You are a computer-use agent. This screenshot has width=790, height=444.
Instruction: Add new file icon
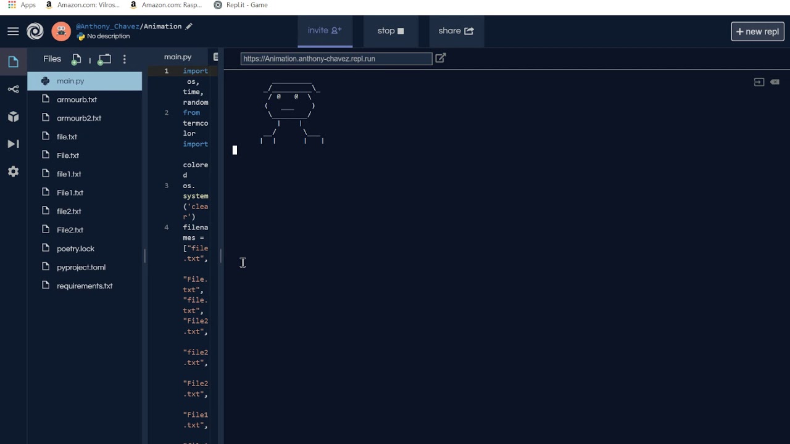(x=76, y=59)
